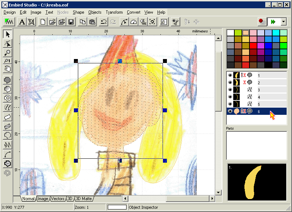Open dropdown arrow next to play button
The image size is (292, 212).
click(283, 22)
